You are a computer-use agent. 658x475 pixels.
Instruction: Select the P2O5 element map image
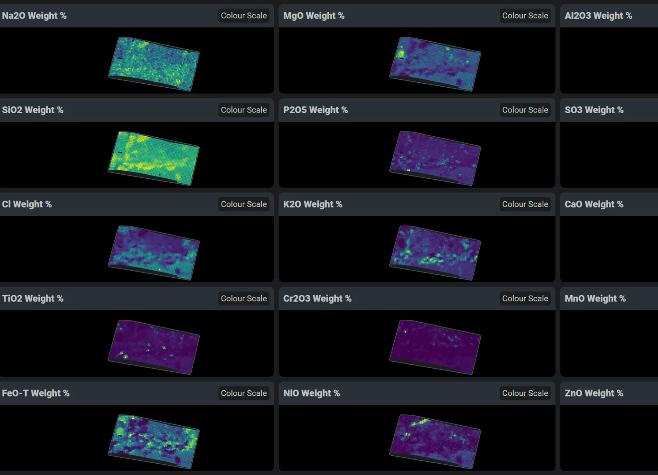tap(435, 158)
